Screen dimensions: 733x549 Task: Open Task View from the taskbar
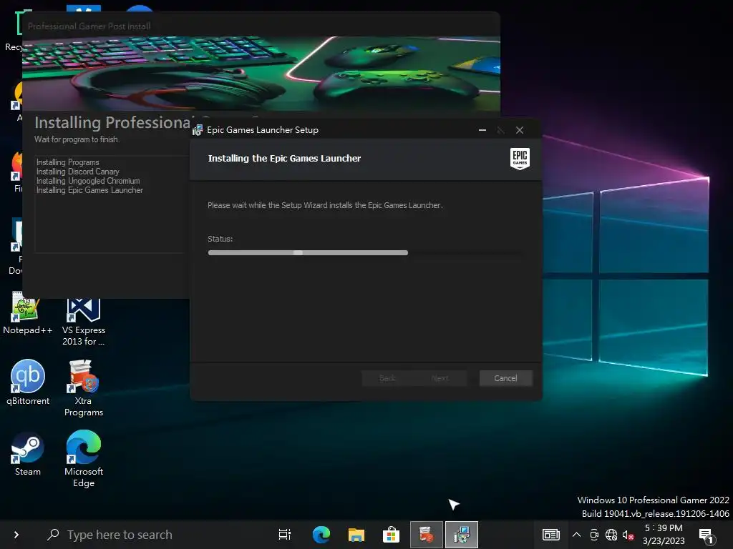pos(285,535)
